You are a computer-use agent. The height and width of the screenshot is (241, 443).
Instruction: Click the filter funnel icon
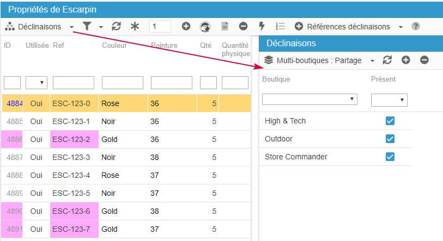pos(87,26)
